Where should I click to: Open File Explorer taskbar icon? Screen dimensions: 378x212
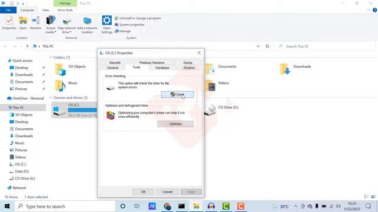point(196,206)
